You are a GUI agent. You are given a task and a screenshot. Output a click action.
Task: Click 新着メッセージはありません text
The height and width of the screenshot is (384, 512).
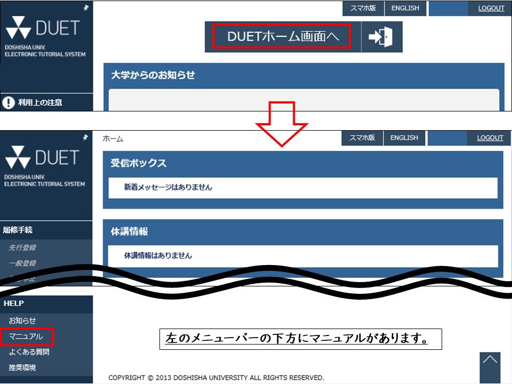168,187
